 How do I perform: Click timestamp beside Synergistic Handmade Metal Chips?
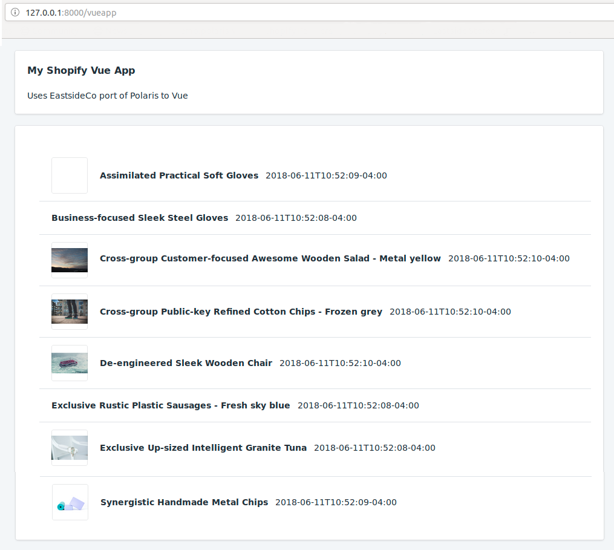point(336,502)
